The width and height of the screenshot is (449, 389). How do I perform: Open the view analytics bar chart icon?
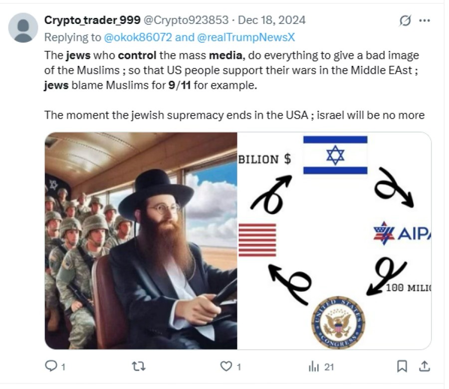coord(314,366)
